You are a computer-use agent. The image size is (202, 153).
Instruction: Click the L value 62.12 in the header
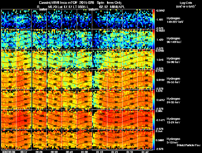click(x=104, y=7)
